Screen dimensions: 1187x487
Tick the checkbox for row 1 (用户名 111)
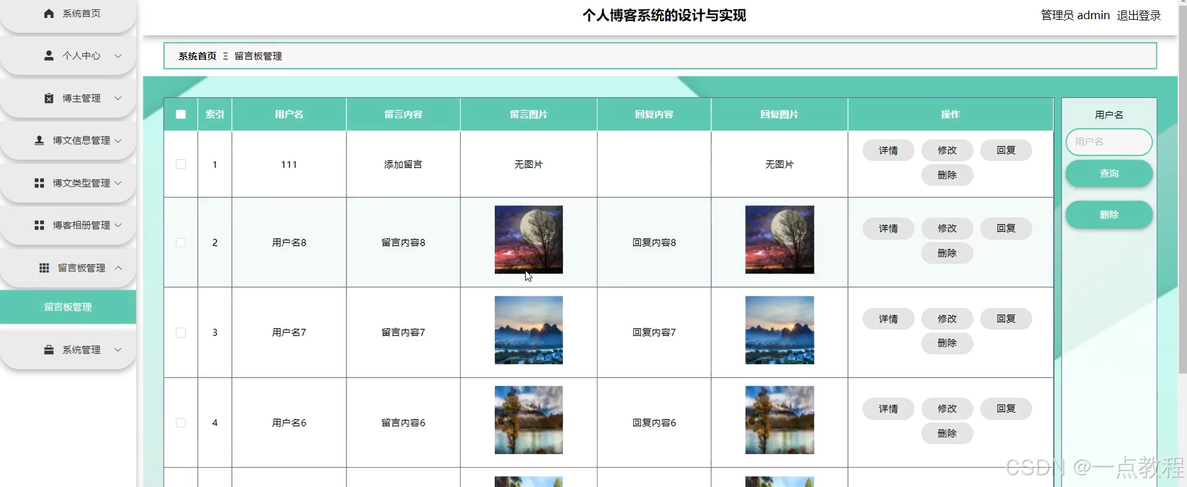point(181,165)
